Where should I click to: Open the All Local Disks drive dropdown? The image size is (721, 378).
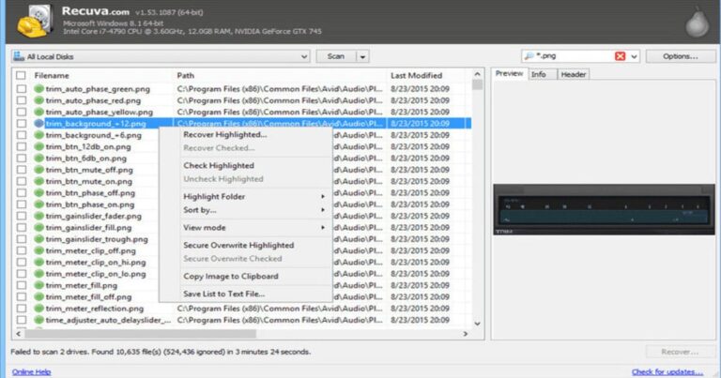tap(304, 56)
